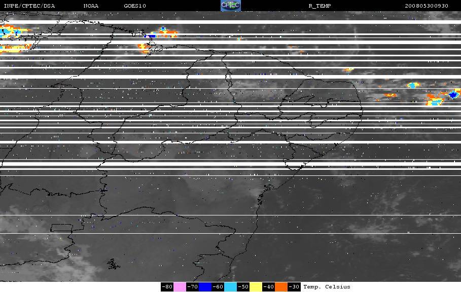Image resolution: width=461 pixels, height=292 pixels.
Task: Click the -80 temperature label in legend
Action: point(167,287)
